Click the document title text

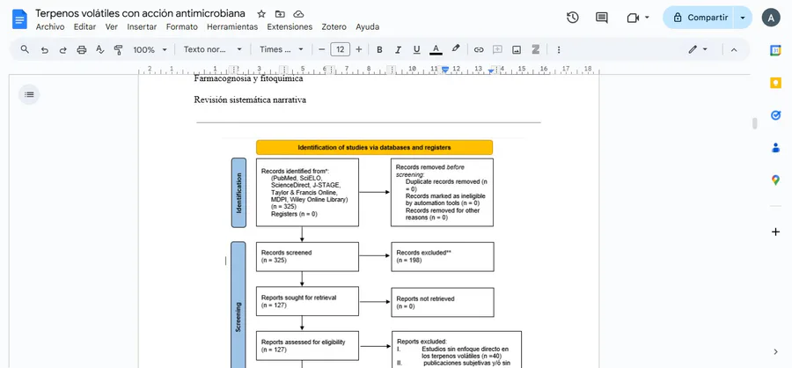pyautogui.click(x=141, y=14)
